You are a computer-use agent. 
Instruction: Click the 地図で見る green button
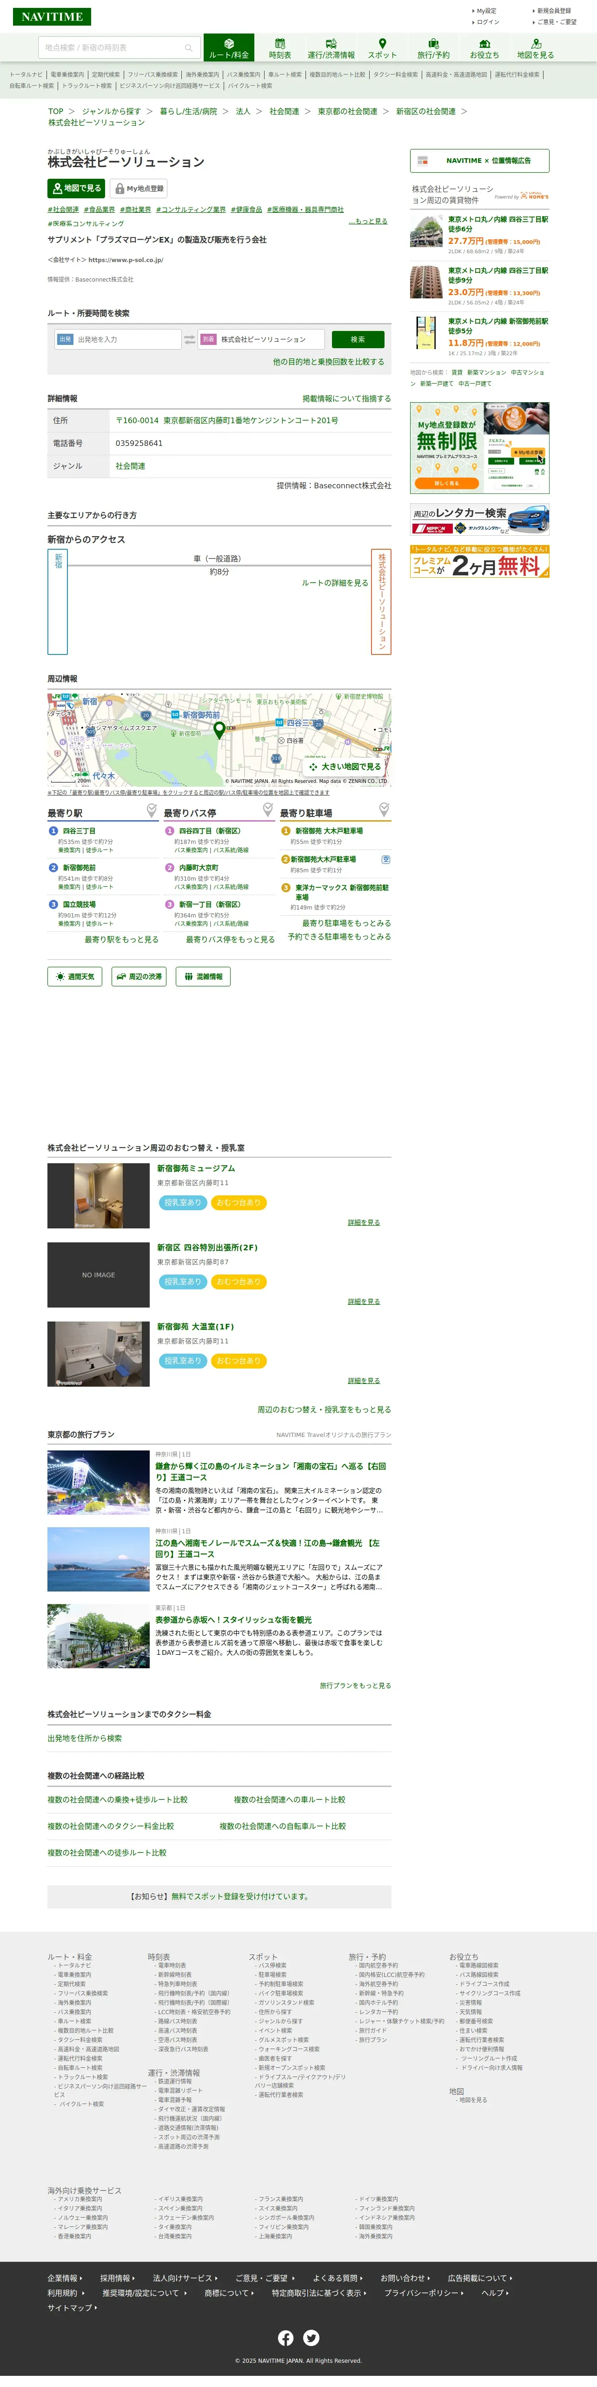tap(76, 188)
